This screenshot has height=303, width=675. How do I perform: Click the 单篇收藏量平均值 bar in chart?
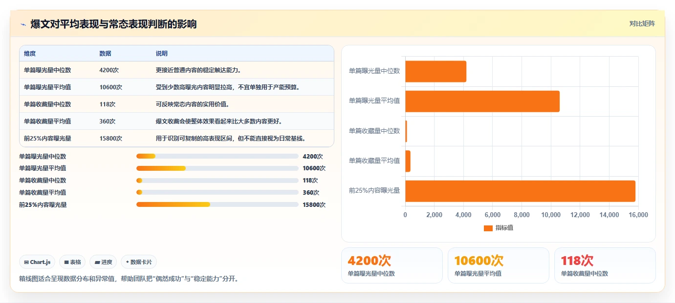tap(408, 161)
